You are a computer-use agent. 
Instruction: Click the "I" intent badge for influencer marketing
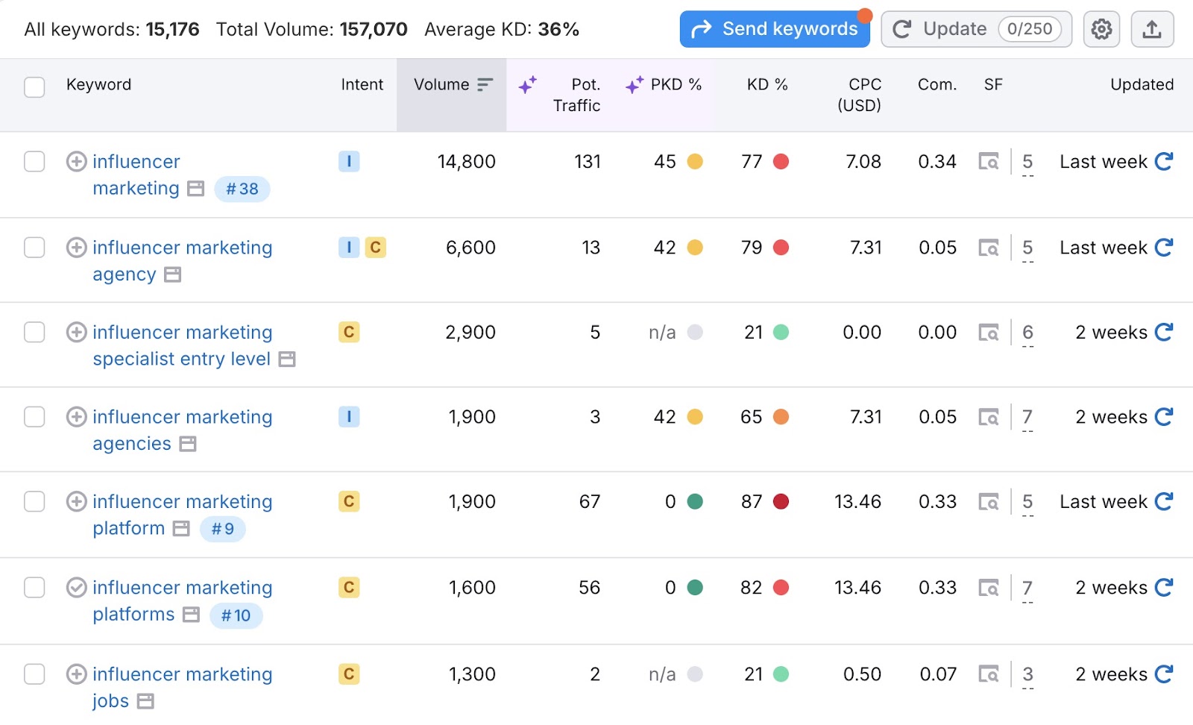(348, 162)
